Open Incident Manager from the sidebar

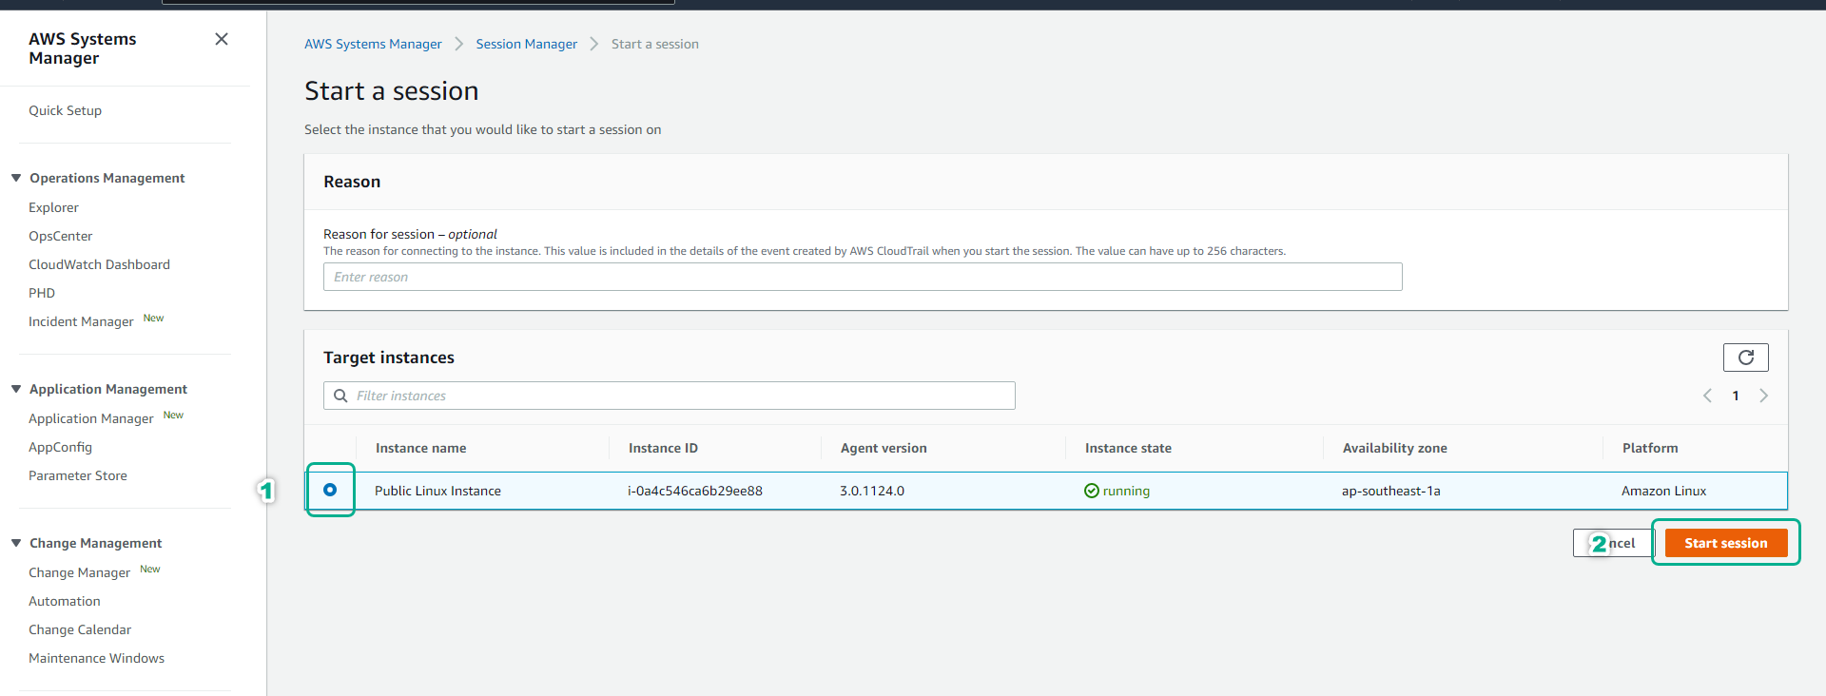click(x=81, y=321)
